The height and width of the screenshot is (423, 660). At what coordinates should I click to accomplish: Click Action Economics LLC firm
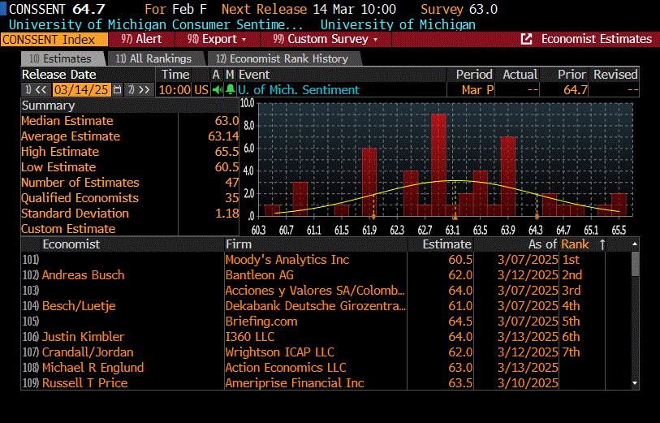(x=286, y=368)
